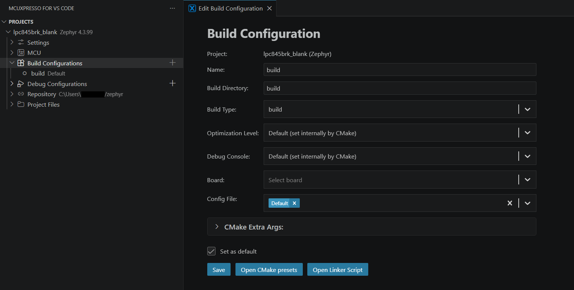
Task: Click the MCUXpresso X icon on editor tab
Action: coord(192,8)
